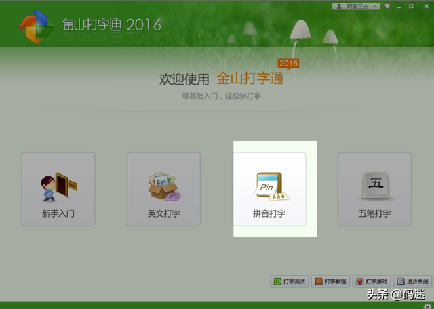Minimize the 金山打字通 window

(399, 7)
